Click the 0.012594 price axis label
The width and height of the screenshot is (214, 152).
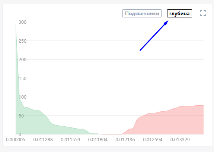[x=153, y=140]
